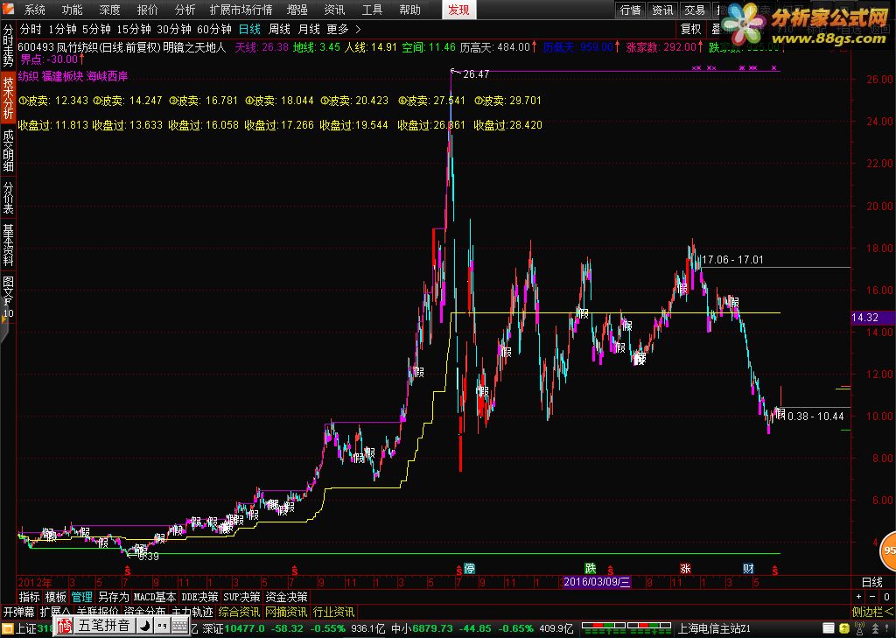The image size is (896, 638).
Task: Click the 复权 button
Action: pos(690,29)
